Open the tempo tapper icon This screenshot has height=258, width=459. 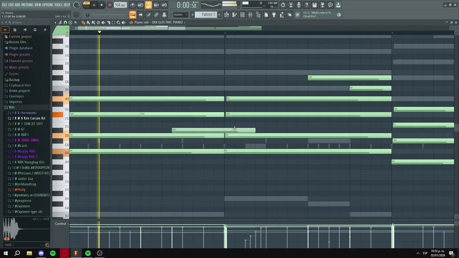[282, 15]
